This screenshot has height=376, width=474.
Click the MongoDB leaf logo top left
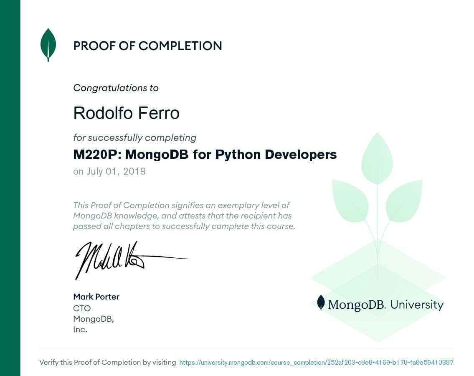pyautogui.click(x=48, y=44)
